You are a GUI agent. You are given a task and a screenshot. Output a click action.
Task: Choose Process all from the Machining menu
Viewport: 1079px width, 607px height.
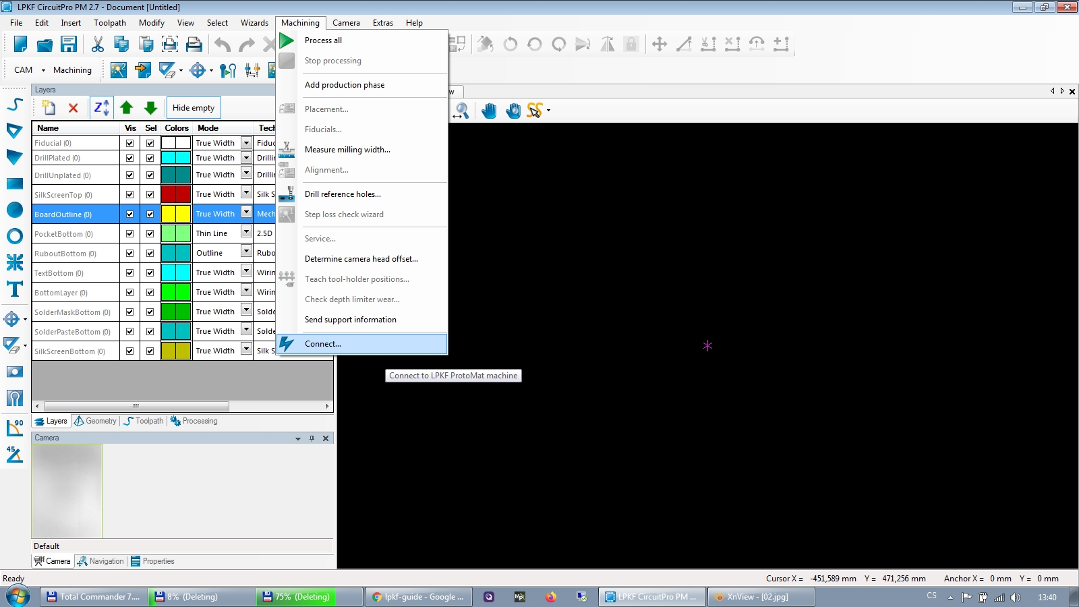(361, 40)
